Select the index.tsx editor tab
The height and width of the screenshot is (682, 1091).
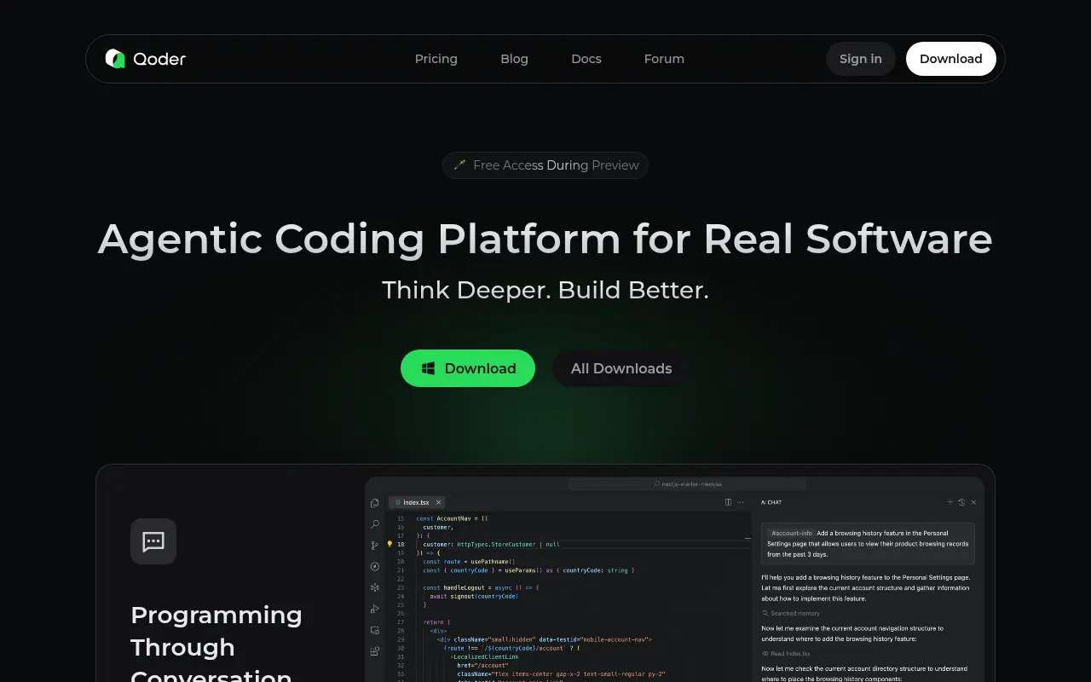(415, 502)
